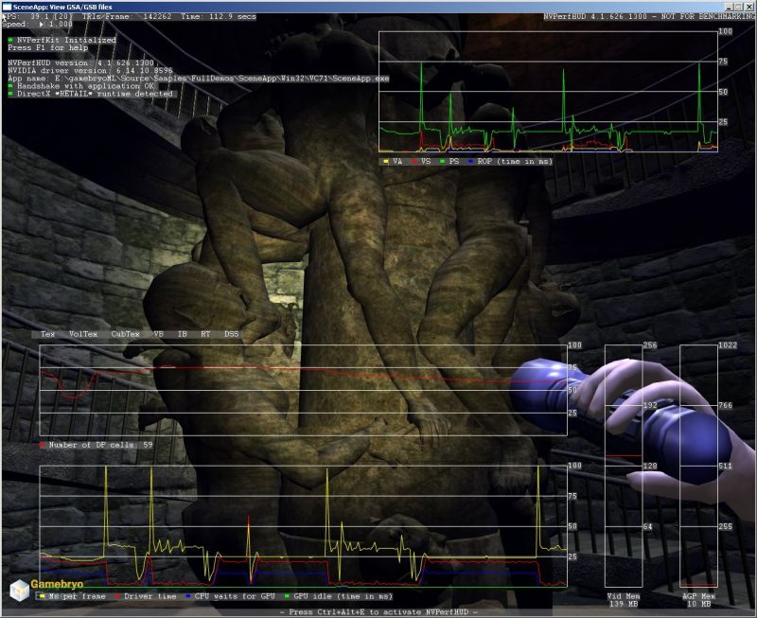Click the 'Time: 112.9 secs' readout

(x=219, y=16)
